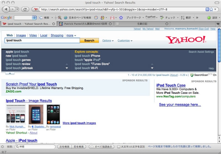Close the ipod touch Yahoo Search tab
The width and height of the screenshot is (221, 154).
(54, 24)
